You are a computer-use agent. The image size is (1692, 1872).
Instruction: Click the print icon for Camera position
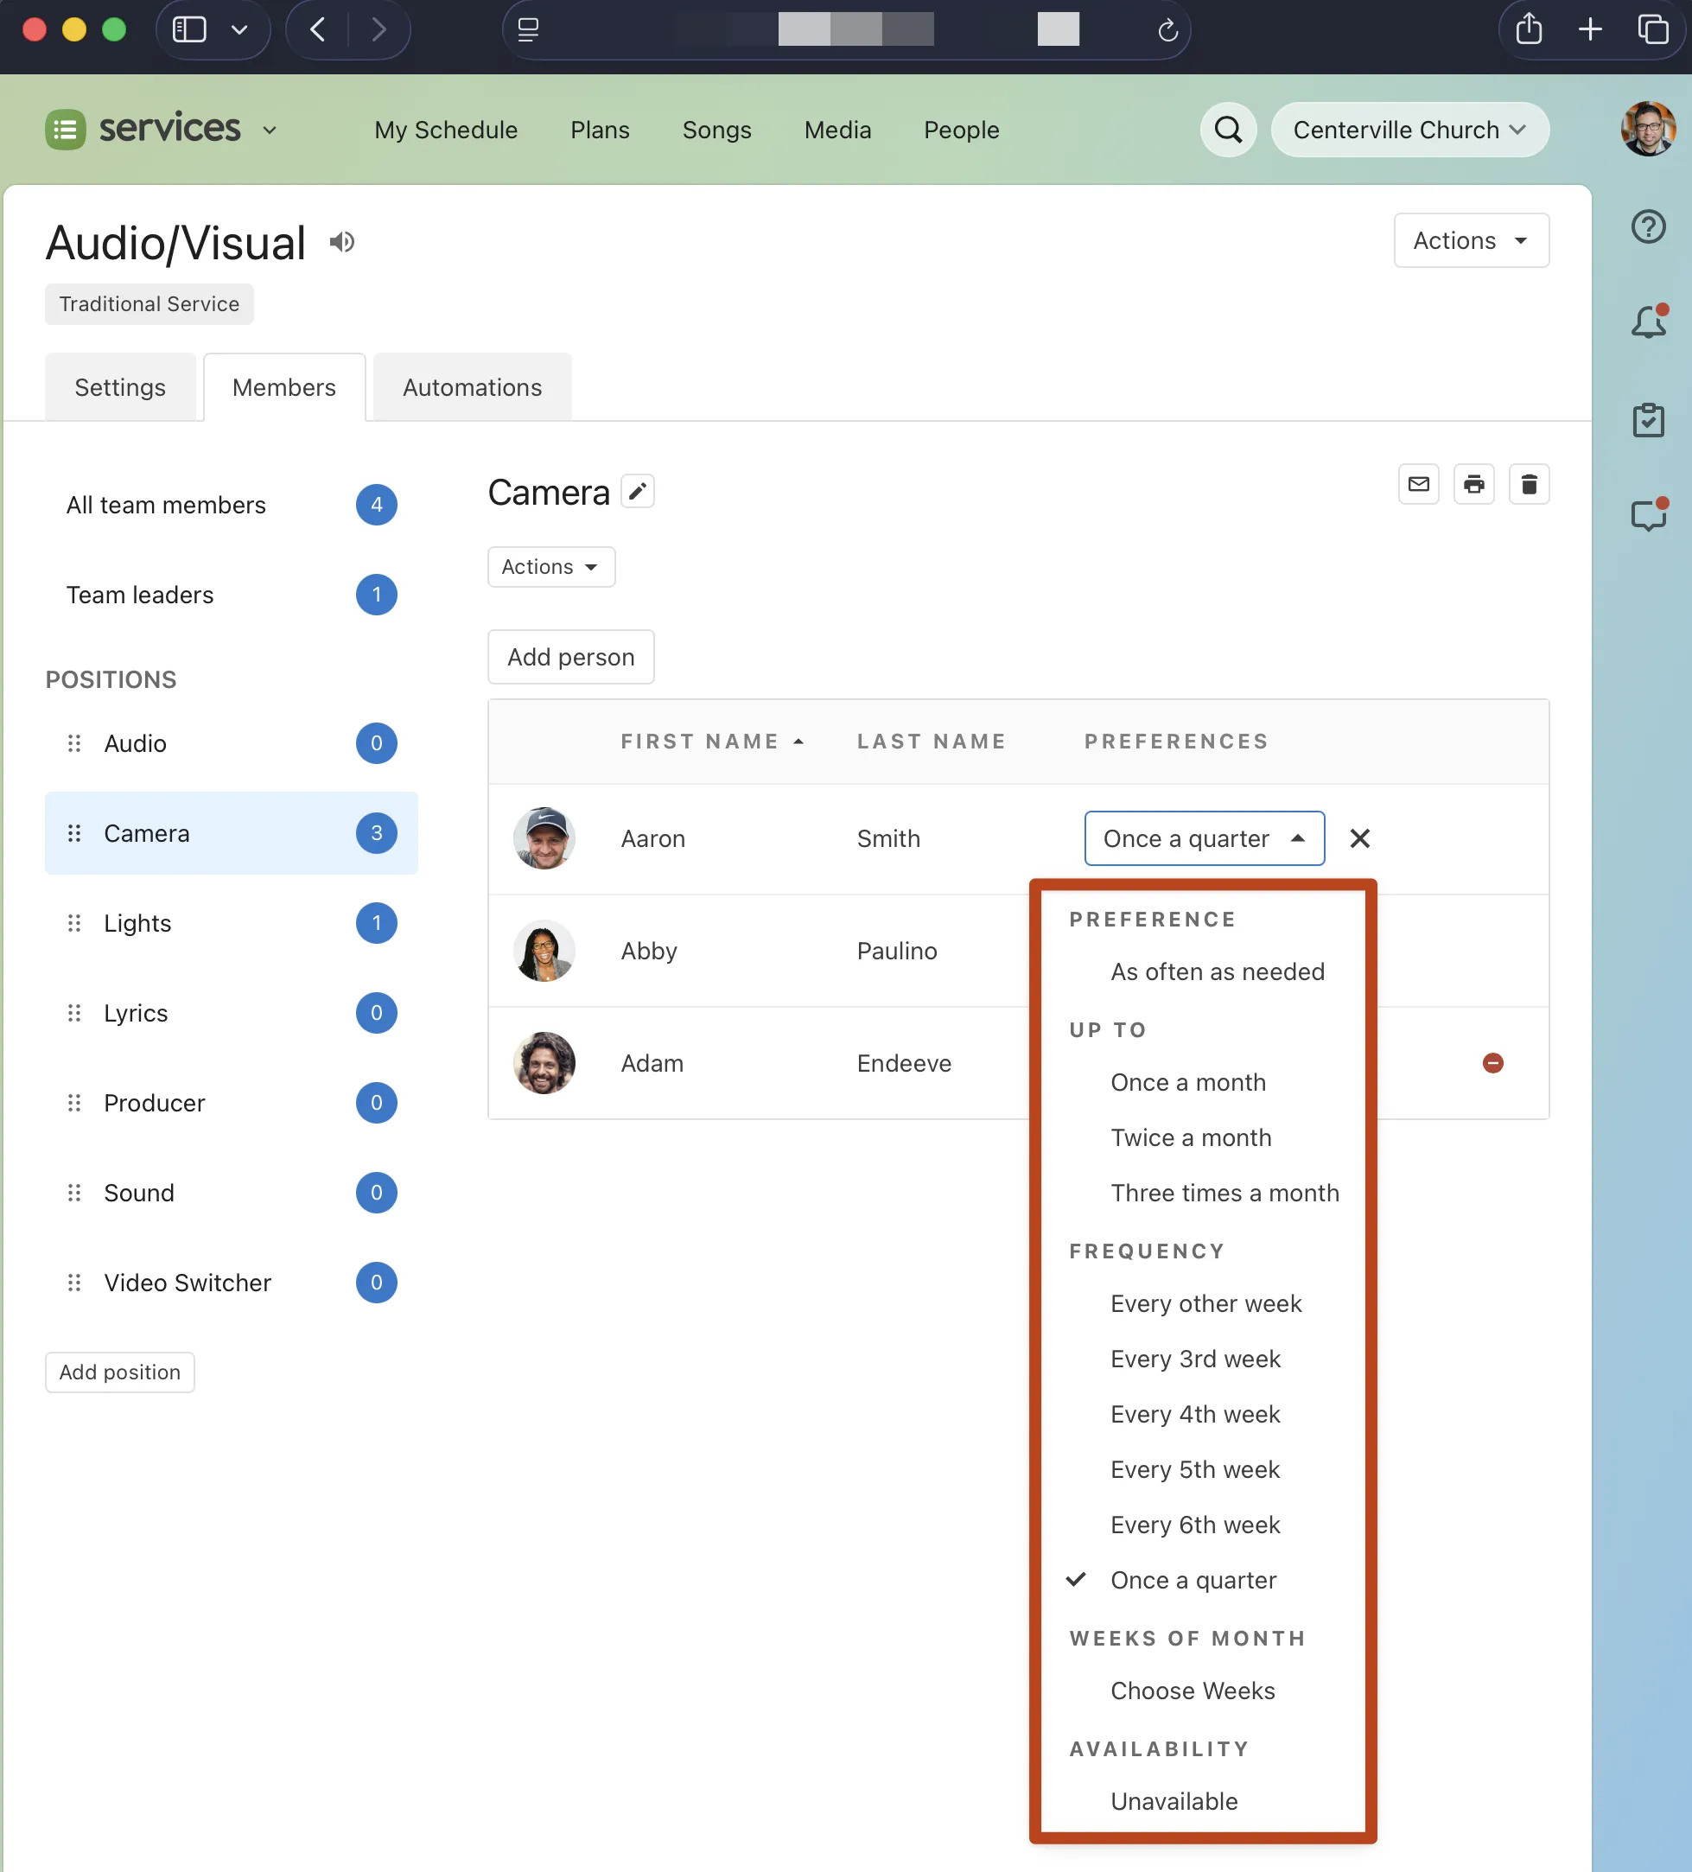(1473, 484)
